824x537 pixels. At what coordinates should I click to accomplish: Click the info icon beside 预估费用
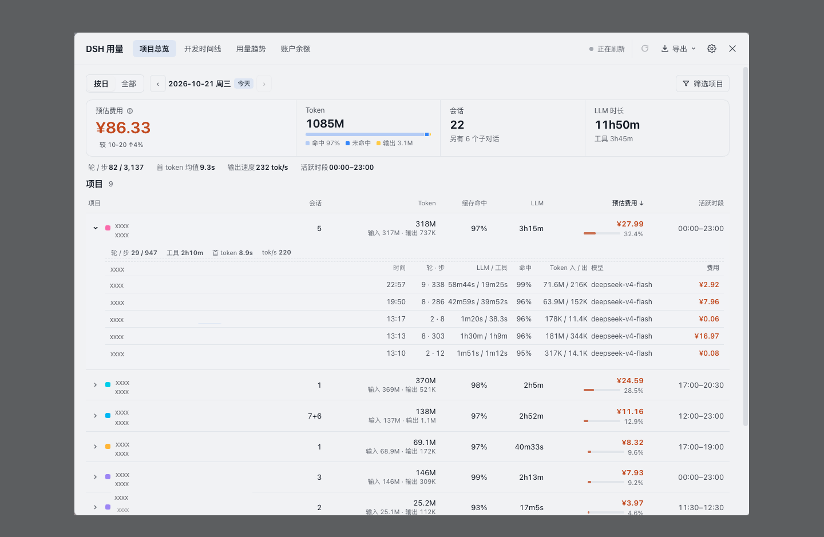pos(130,111)
